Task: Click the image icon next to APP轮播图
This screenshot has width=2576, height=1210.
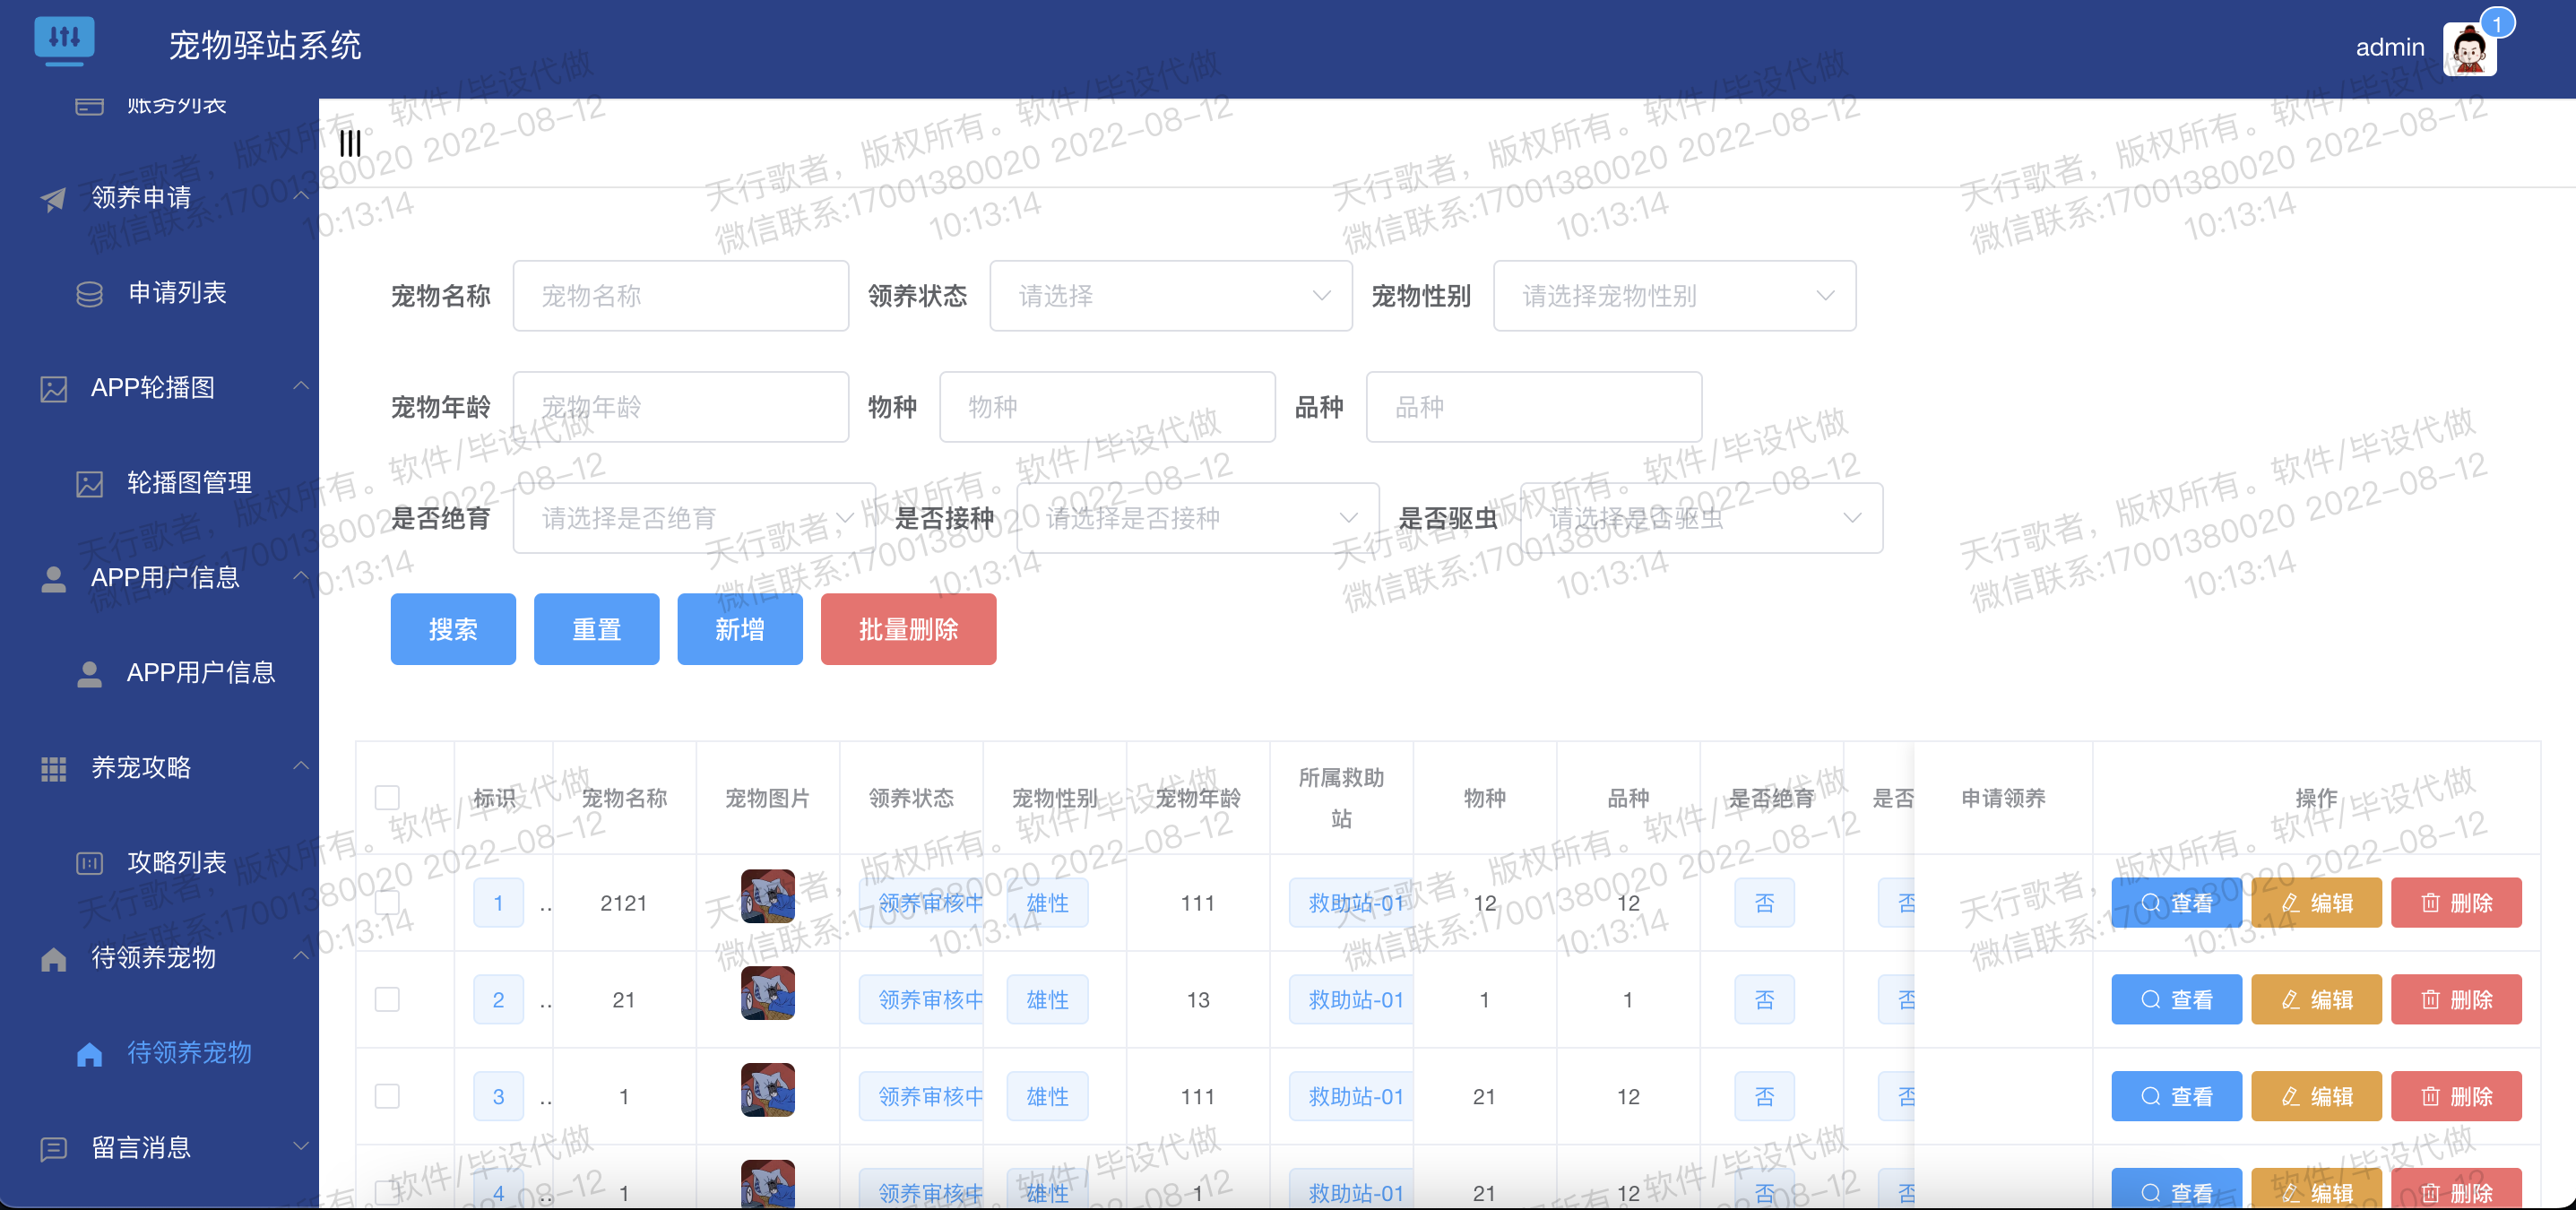Action: tap(52, 387)
